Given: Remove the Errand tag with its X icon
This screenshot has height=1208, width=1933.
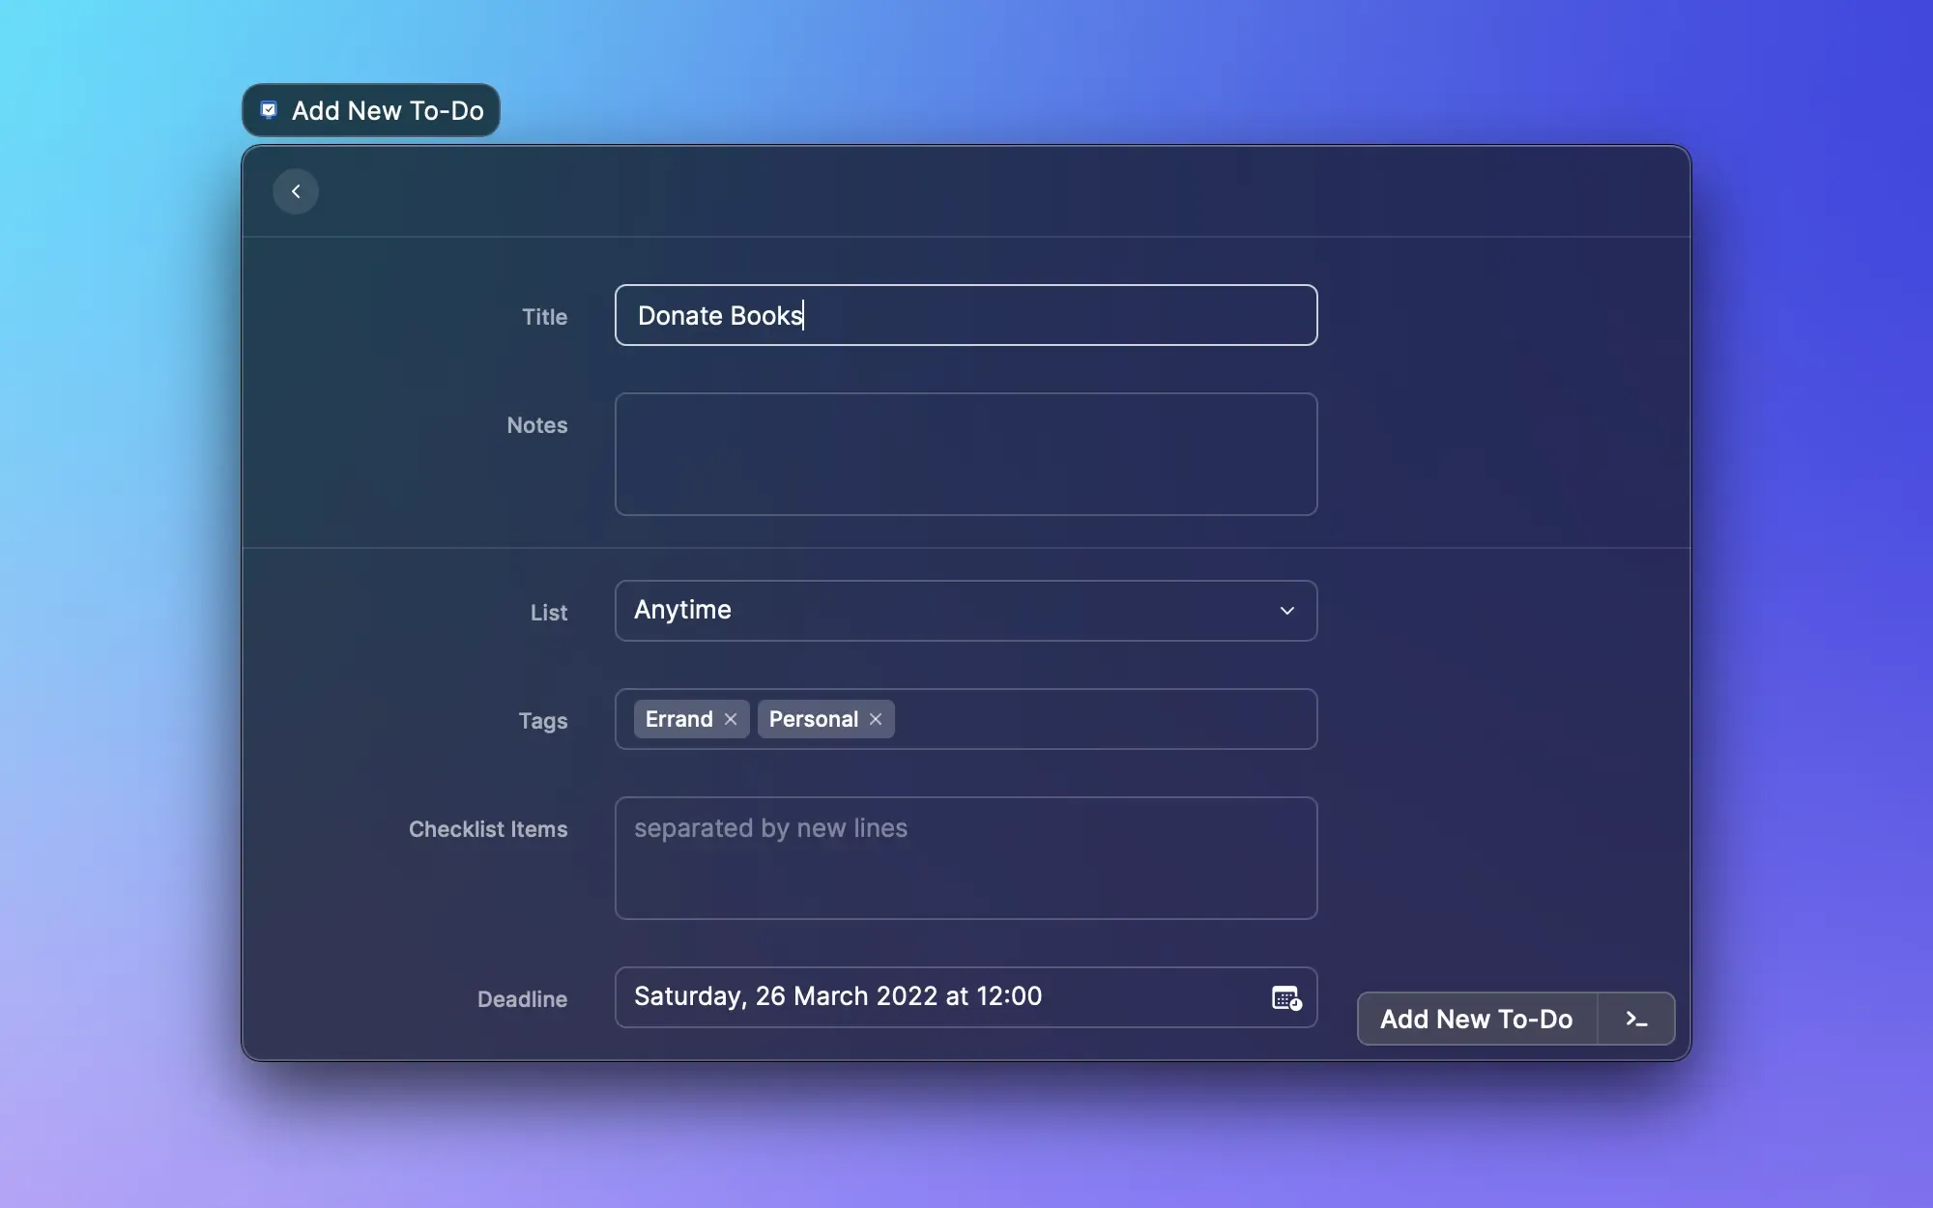Looking at the screenshot, I should 730,719.
